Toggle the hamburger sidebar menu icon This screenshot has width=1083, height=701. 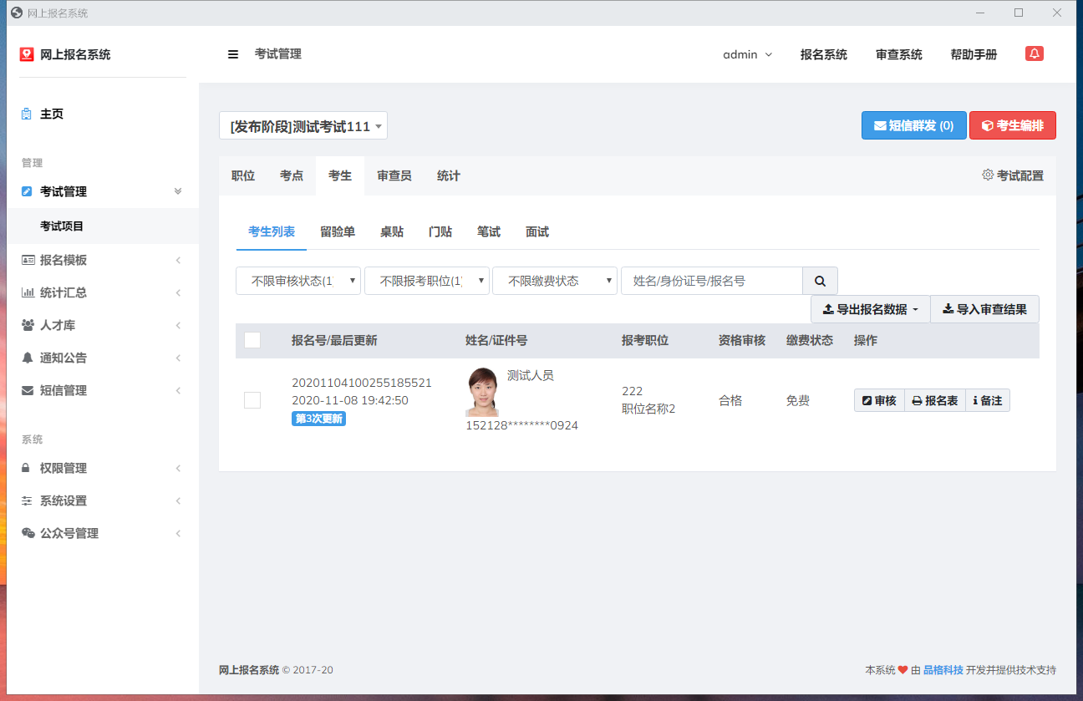coord(233,54)
